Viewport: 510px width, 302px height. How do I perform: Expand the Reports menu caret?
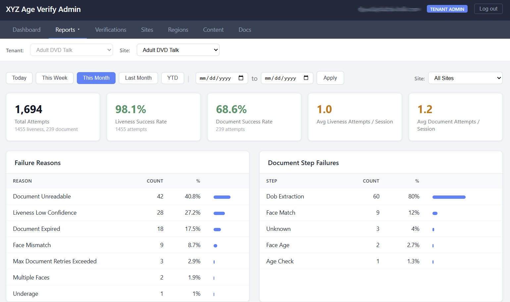coord(79,30)
